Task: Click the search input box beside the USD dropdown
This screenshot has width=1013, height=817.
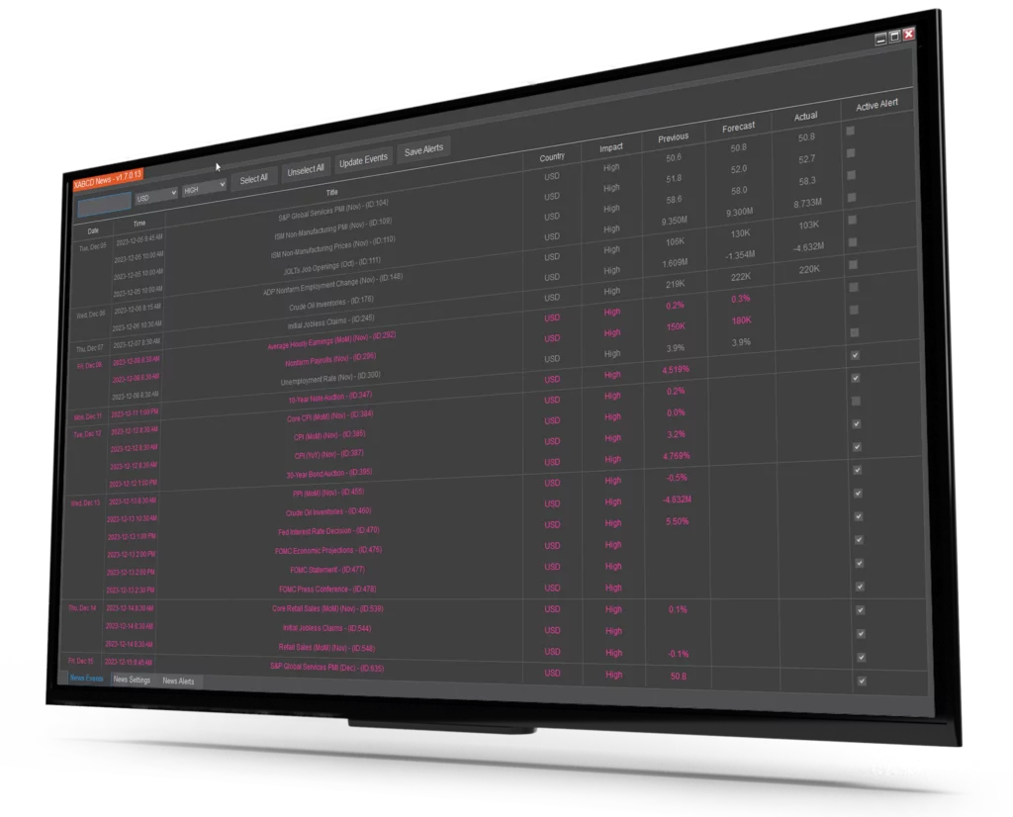Action: 104,204
